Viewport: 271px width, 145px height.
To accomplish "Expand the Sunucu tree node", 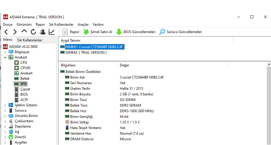I will coord(5,111).
